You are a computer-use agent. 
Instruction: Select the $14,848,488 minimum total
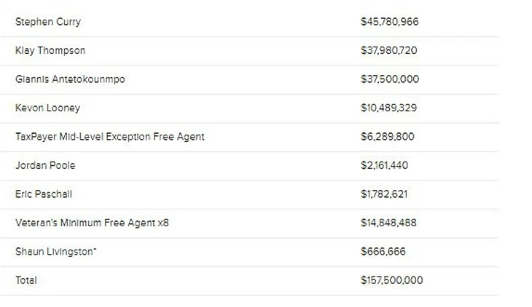click(388, 223)
